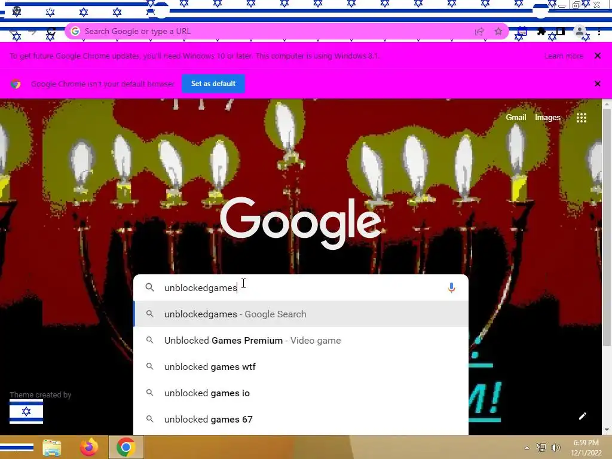Click the Google logo in the address bar

[x=75, y=31]
